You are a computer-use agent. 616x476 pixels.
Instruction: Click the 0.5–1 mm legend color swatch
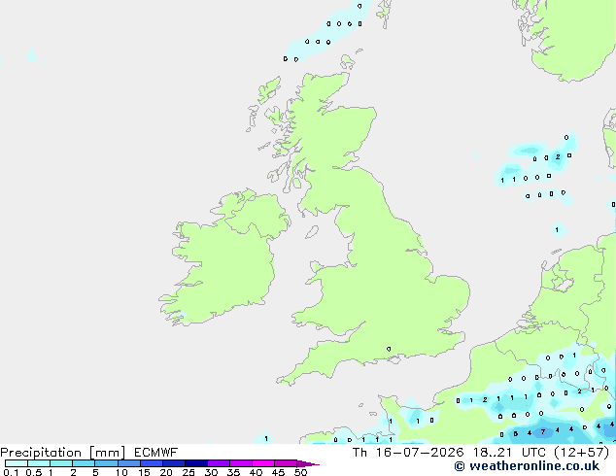click(39, 463)
